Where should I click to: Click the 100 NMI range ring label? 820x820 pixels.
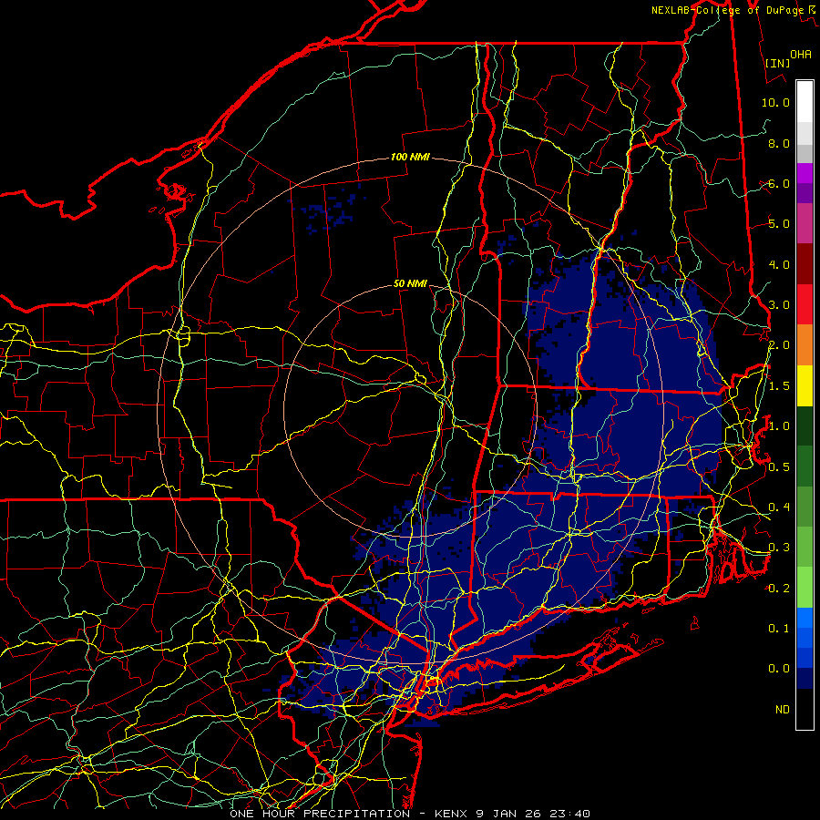(x=410, y=157)
